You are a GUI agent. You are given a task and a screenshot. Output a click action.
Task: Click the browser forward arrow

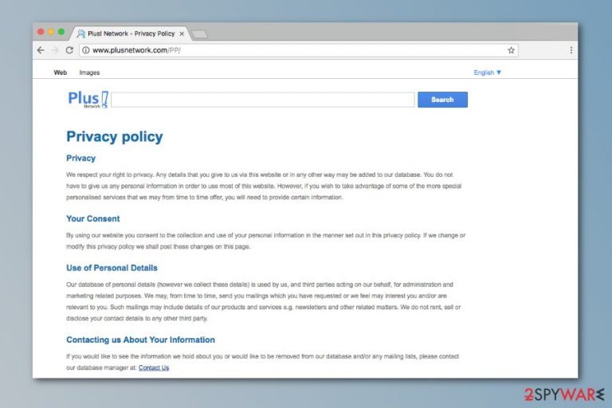point(55,50)
